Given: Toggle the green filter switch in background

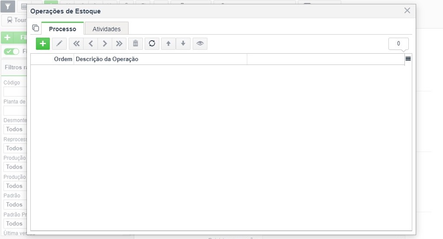Looking at the screenshot, I should click(12, 52).
